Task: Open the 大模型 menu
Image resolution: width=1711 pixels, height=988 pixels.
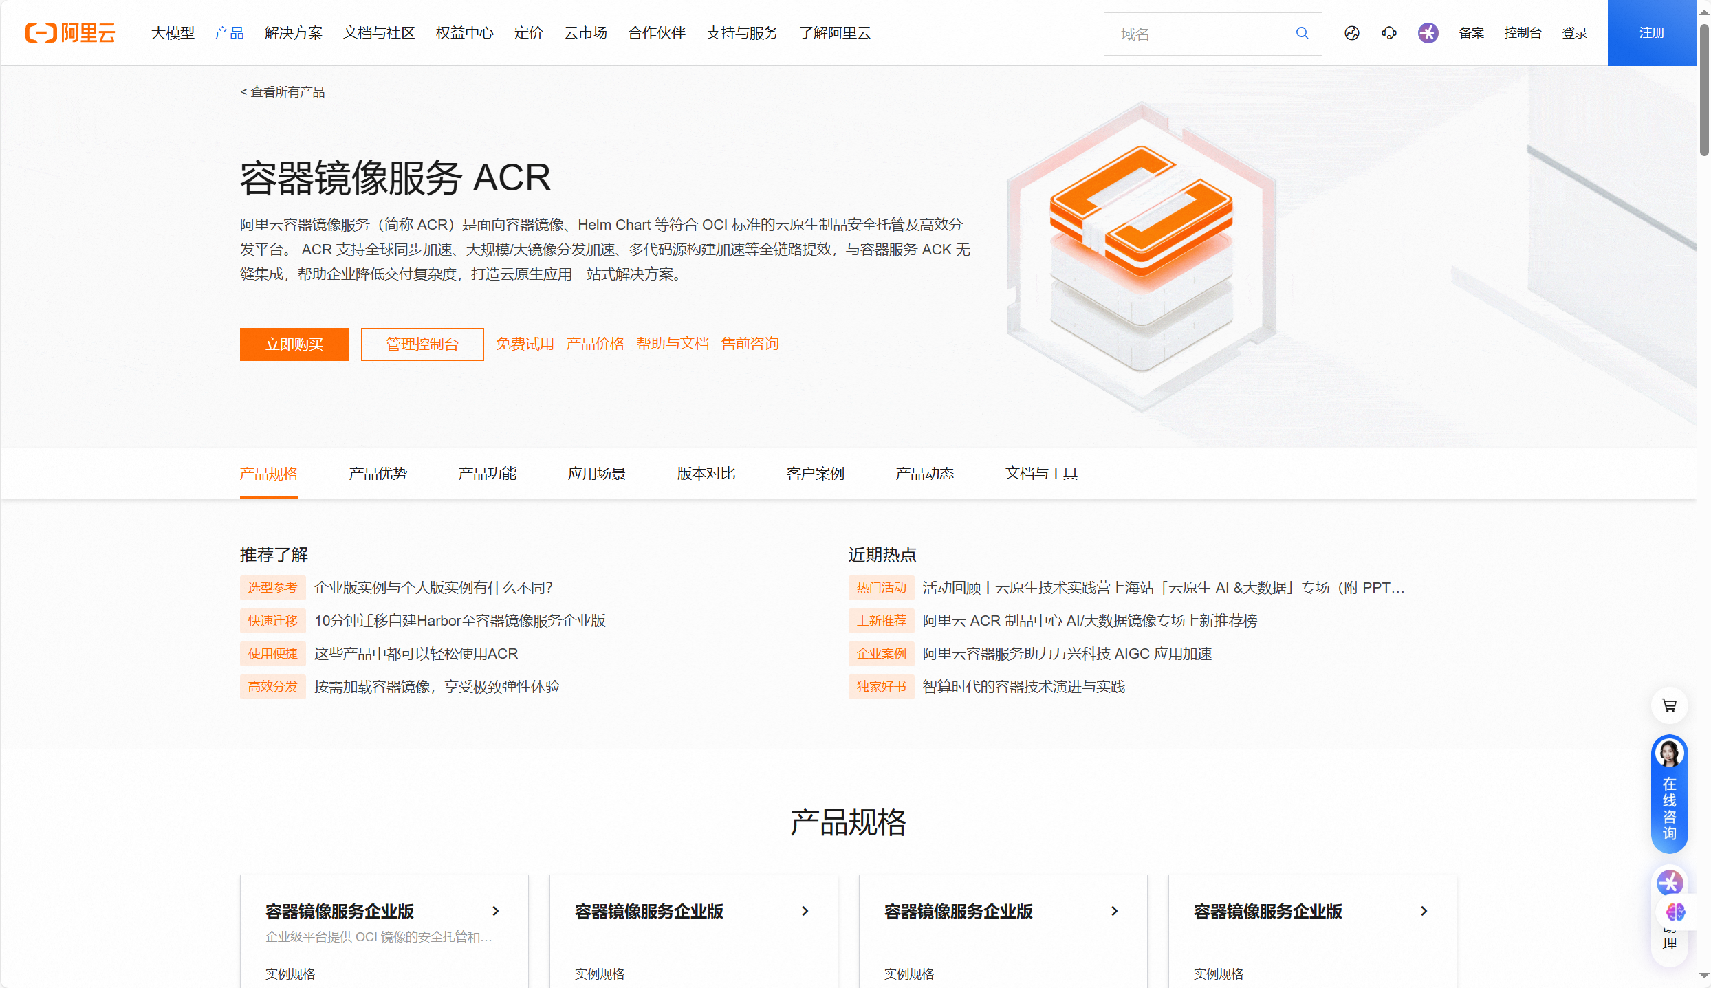Action: 173,33
